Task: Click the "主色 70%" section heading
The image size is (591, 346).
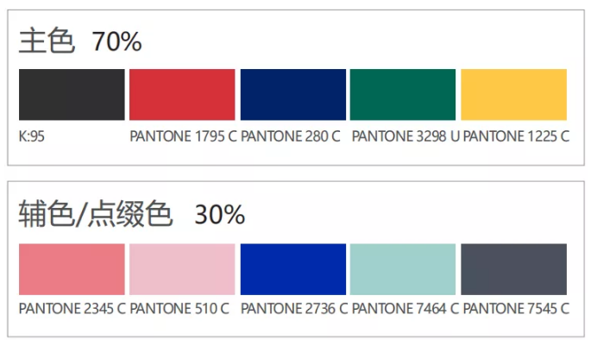Action: (x=80, y=41)
